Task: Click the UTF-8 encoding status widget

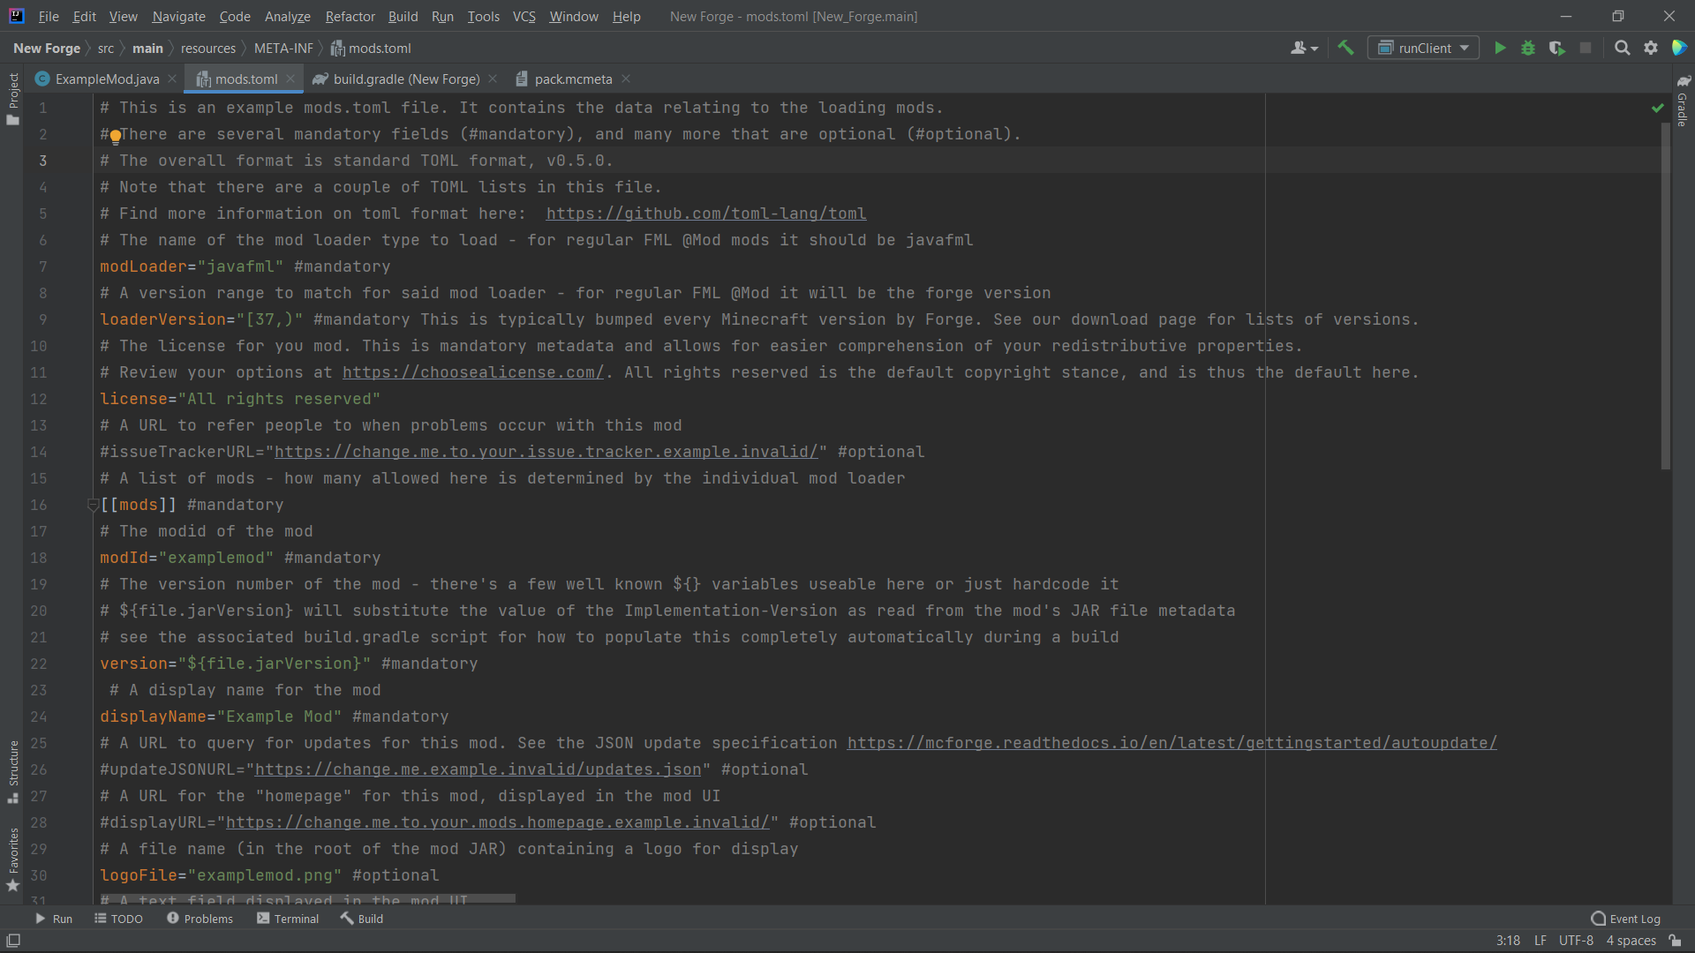Action: pyautogui.click(x=1575, y=941)
